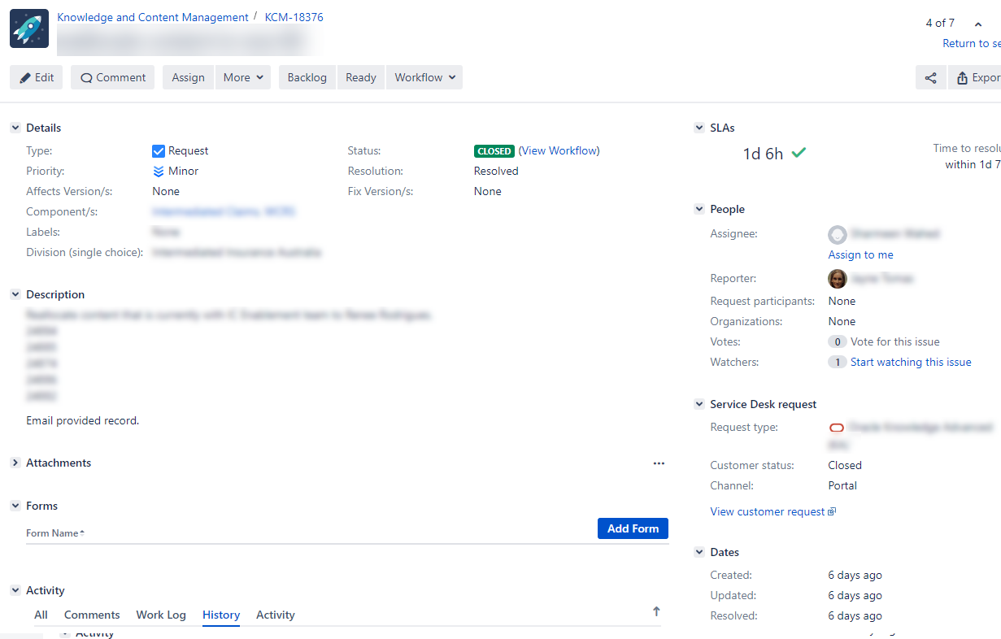
Task: Collapse the Dates panel
Action: [699, 552]
